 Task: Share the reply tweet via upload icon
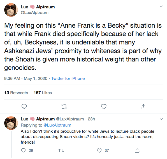[x=137, y=150]
